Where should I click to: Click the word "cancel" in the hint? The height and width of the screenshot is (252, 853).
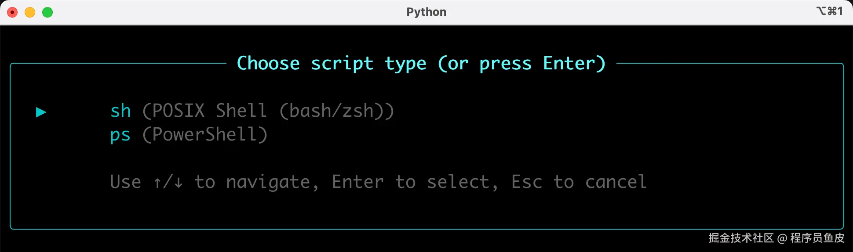point(616,182)
